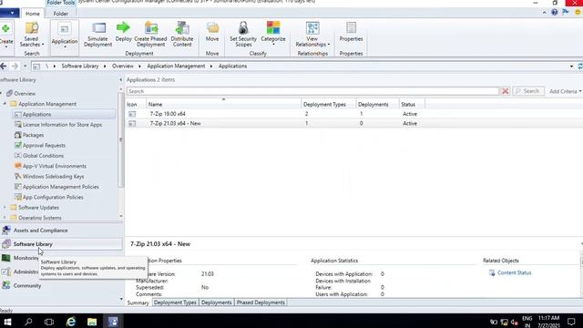Open the help icon in the title area

555,12
